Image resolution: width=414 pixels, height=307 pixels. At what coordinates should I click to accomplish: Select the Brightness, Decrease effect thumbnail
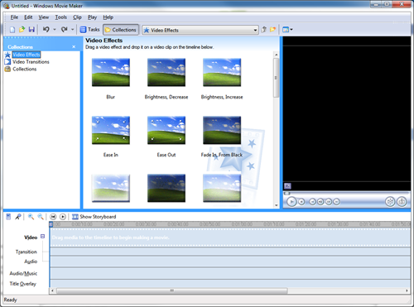click(166, 73)
